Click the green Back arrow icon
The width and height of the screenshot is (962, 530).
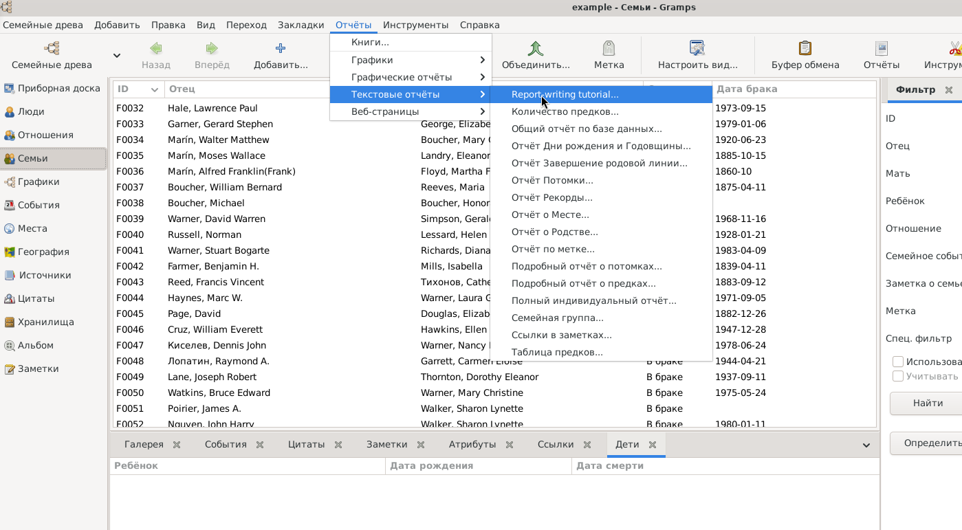point(156,48)
